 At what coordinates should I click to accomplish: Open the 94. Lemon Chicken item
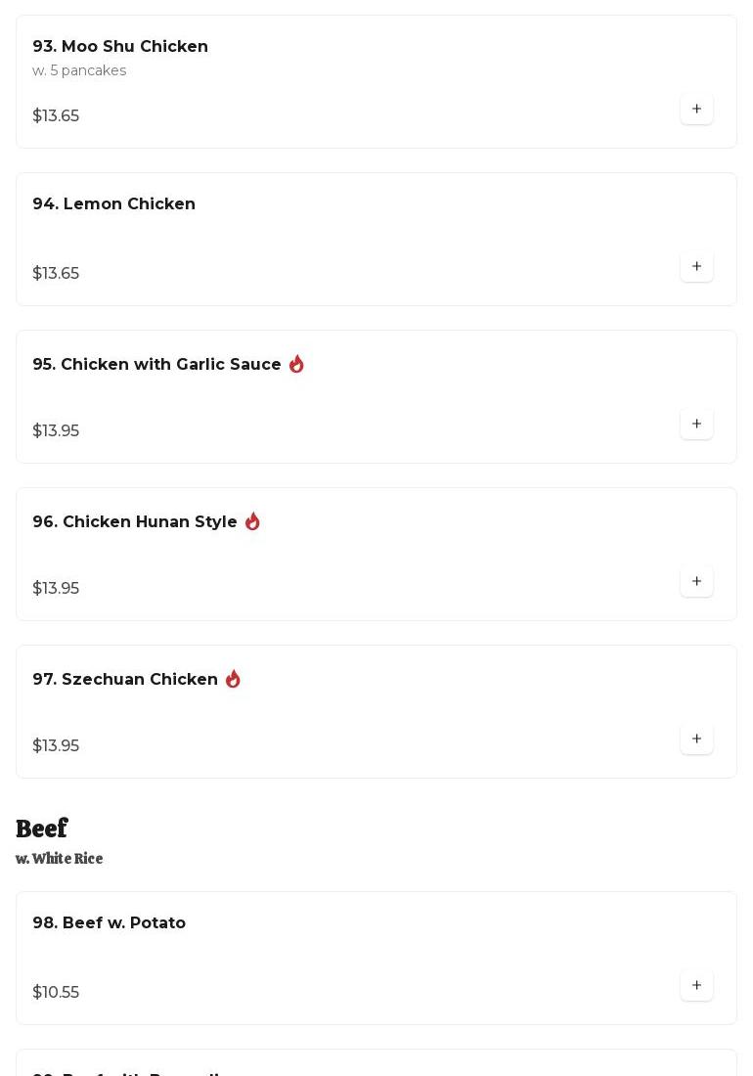[x=113, y=204]
